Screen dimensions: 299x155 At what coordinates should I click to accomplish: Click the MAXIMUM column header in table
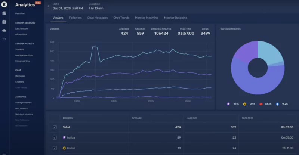[192, 118]
